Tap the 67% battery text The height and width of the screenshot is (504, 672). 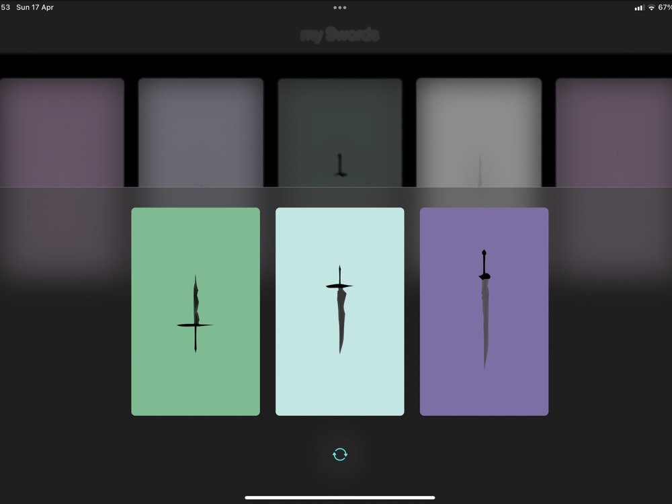[665, 7]
